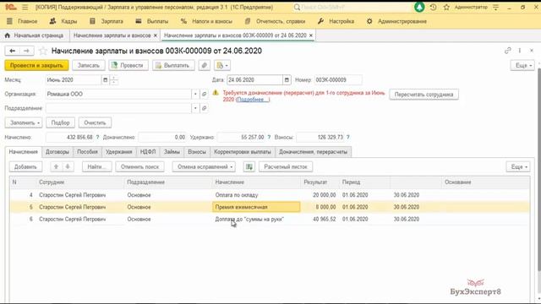
Task: Click Выплатить button
Action: tap(173, 65)
